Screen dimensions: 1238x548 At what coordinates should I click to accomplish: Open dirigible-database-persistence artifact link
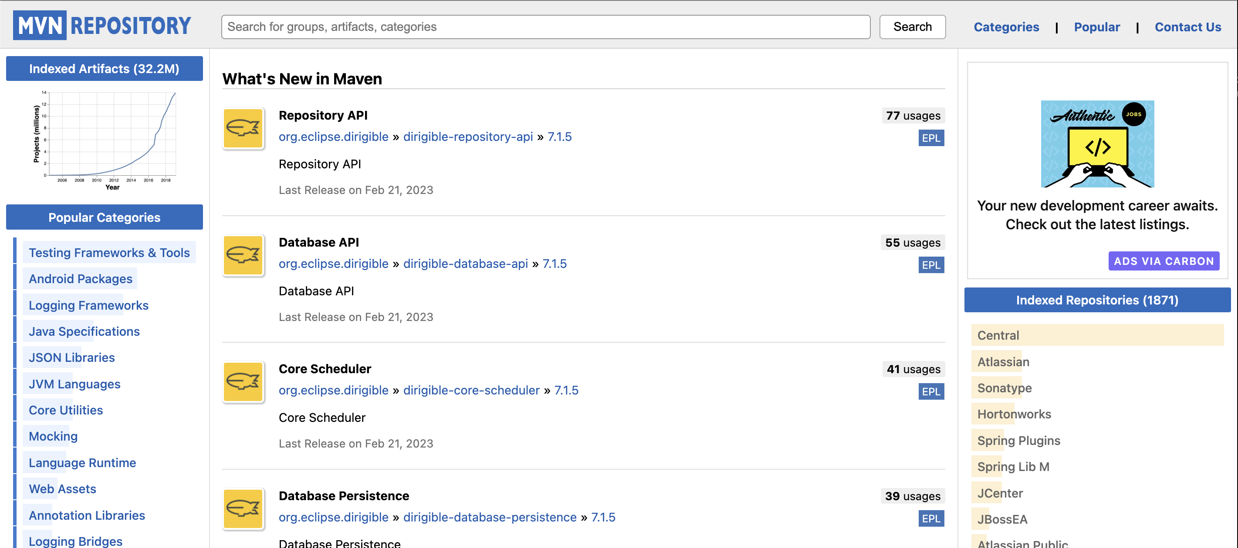(x=490, y=517)
